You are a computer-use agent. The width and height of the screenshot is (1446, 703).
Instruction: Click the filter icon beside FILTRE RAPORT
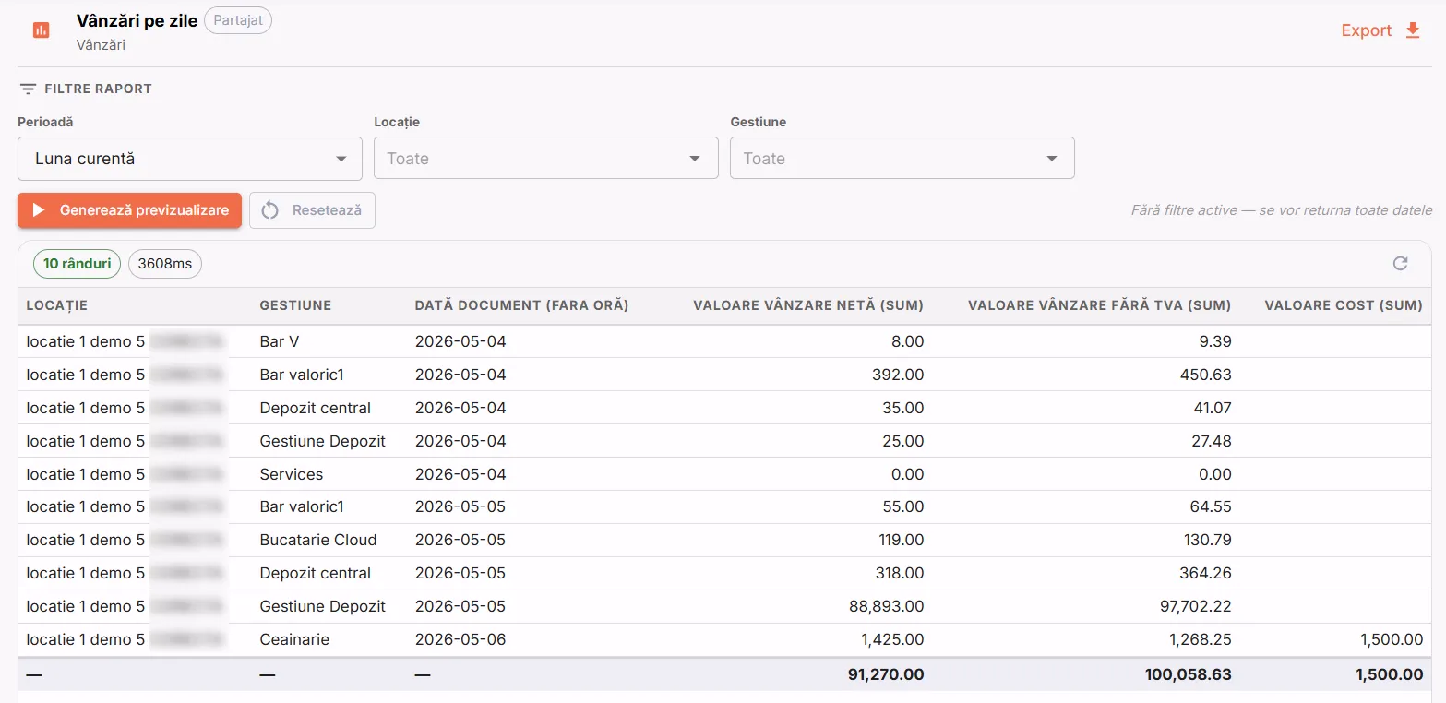pos(29,89)
